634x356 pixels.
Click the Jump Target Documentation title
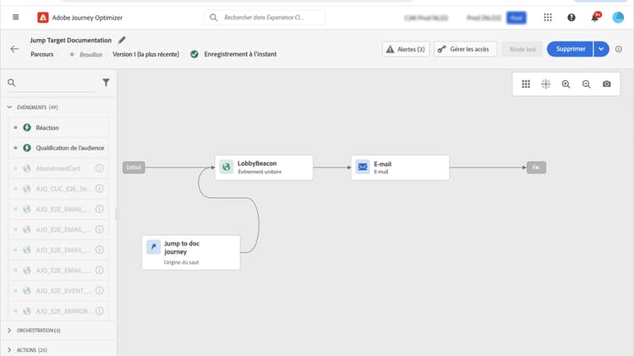tap(71, 41)
